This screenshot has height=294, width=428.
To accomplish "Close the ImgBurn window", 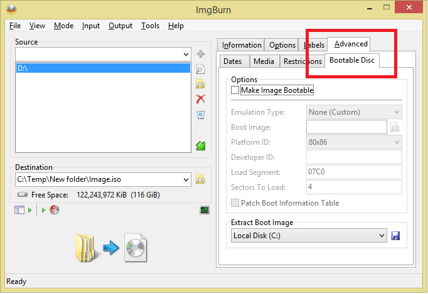I will [x=409, y=8].
